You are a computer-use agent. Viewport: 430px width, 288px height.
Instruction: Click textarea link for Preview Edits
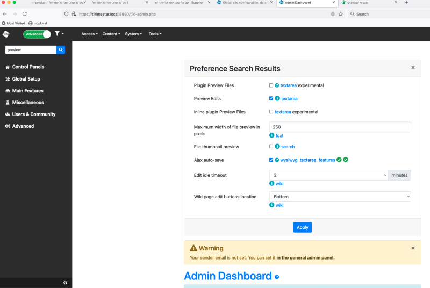pos(289,99)
